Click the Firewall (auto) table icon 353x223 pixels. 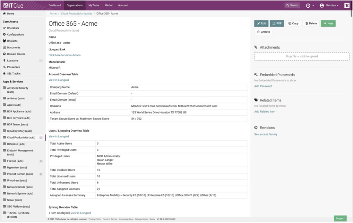[4, 161]
